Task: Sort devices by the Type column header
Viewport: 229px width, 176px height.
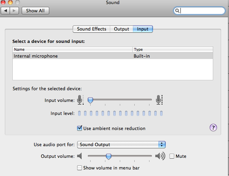Action: point(173,49)
